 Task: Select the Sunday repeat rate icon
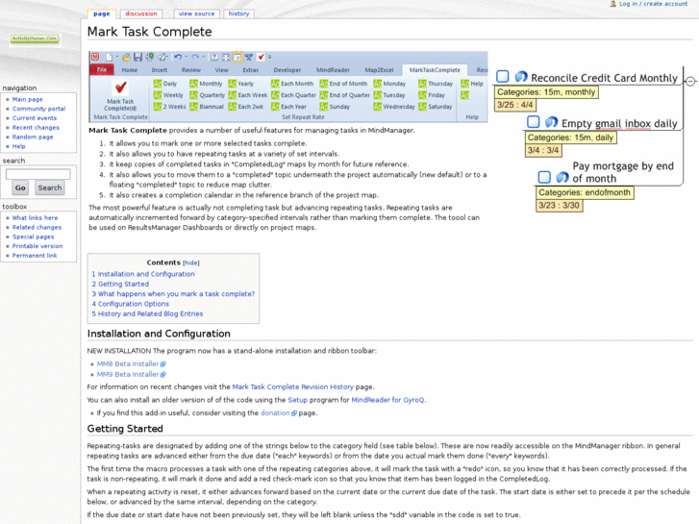coord(324,107)
